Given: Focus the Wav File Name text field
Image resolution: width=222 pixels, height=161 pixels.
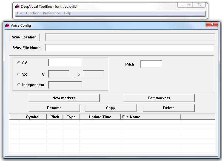Looking at the screenshot, I should [129, 48].
